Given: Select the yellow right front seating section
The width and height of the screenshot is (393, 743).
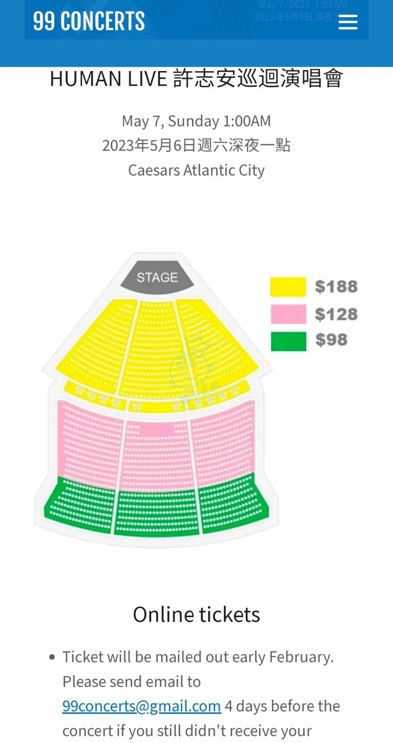Looking at the screenshot, I should tap(215, 343).
